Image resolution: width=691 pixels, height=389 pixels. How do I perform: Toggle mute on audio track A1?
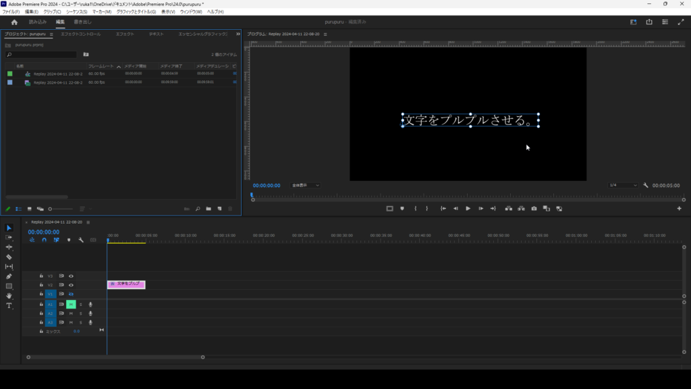(x=71, y=305)
